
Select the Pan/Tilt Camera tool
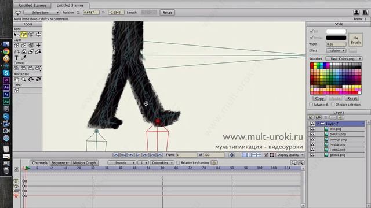(38, 68)
